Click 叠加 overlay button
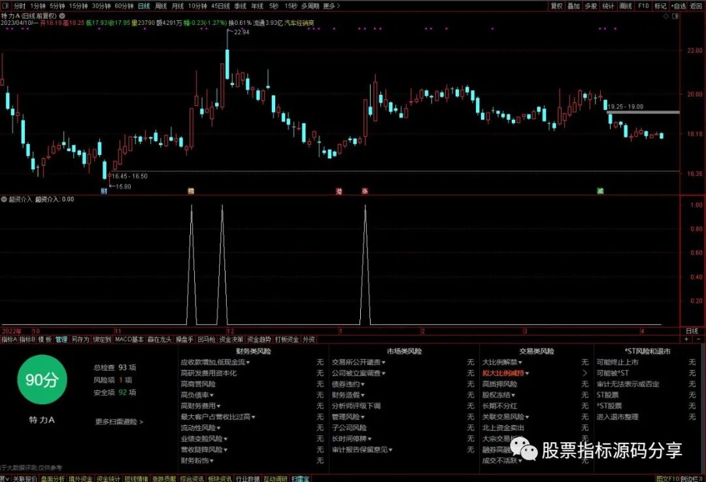 point(574,6)
